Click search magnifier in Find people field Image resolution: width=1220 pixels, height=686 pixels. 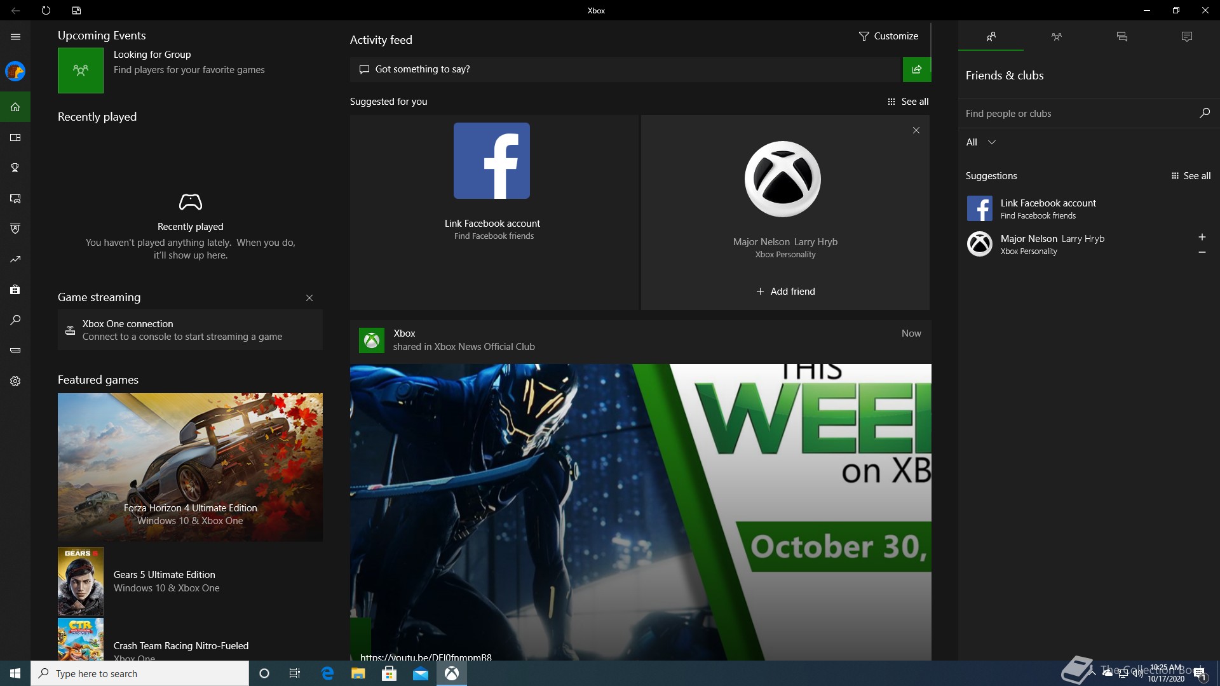pos(1204,113)
